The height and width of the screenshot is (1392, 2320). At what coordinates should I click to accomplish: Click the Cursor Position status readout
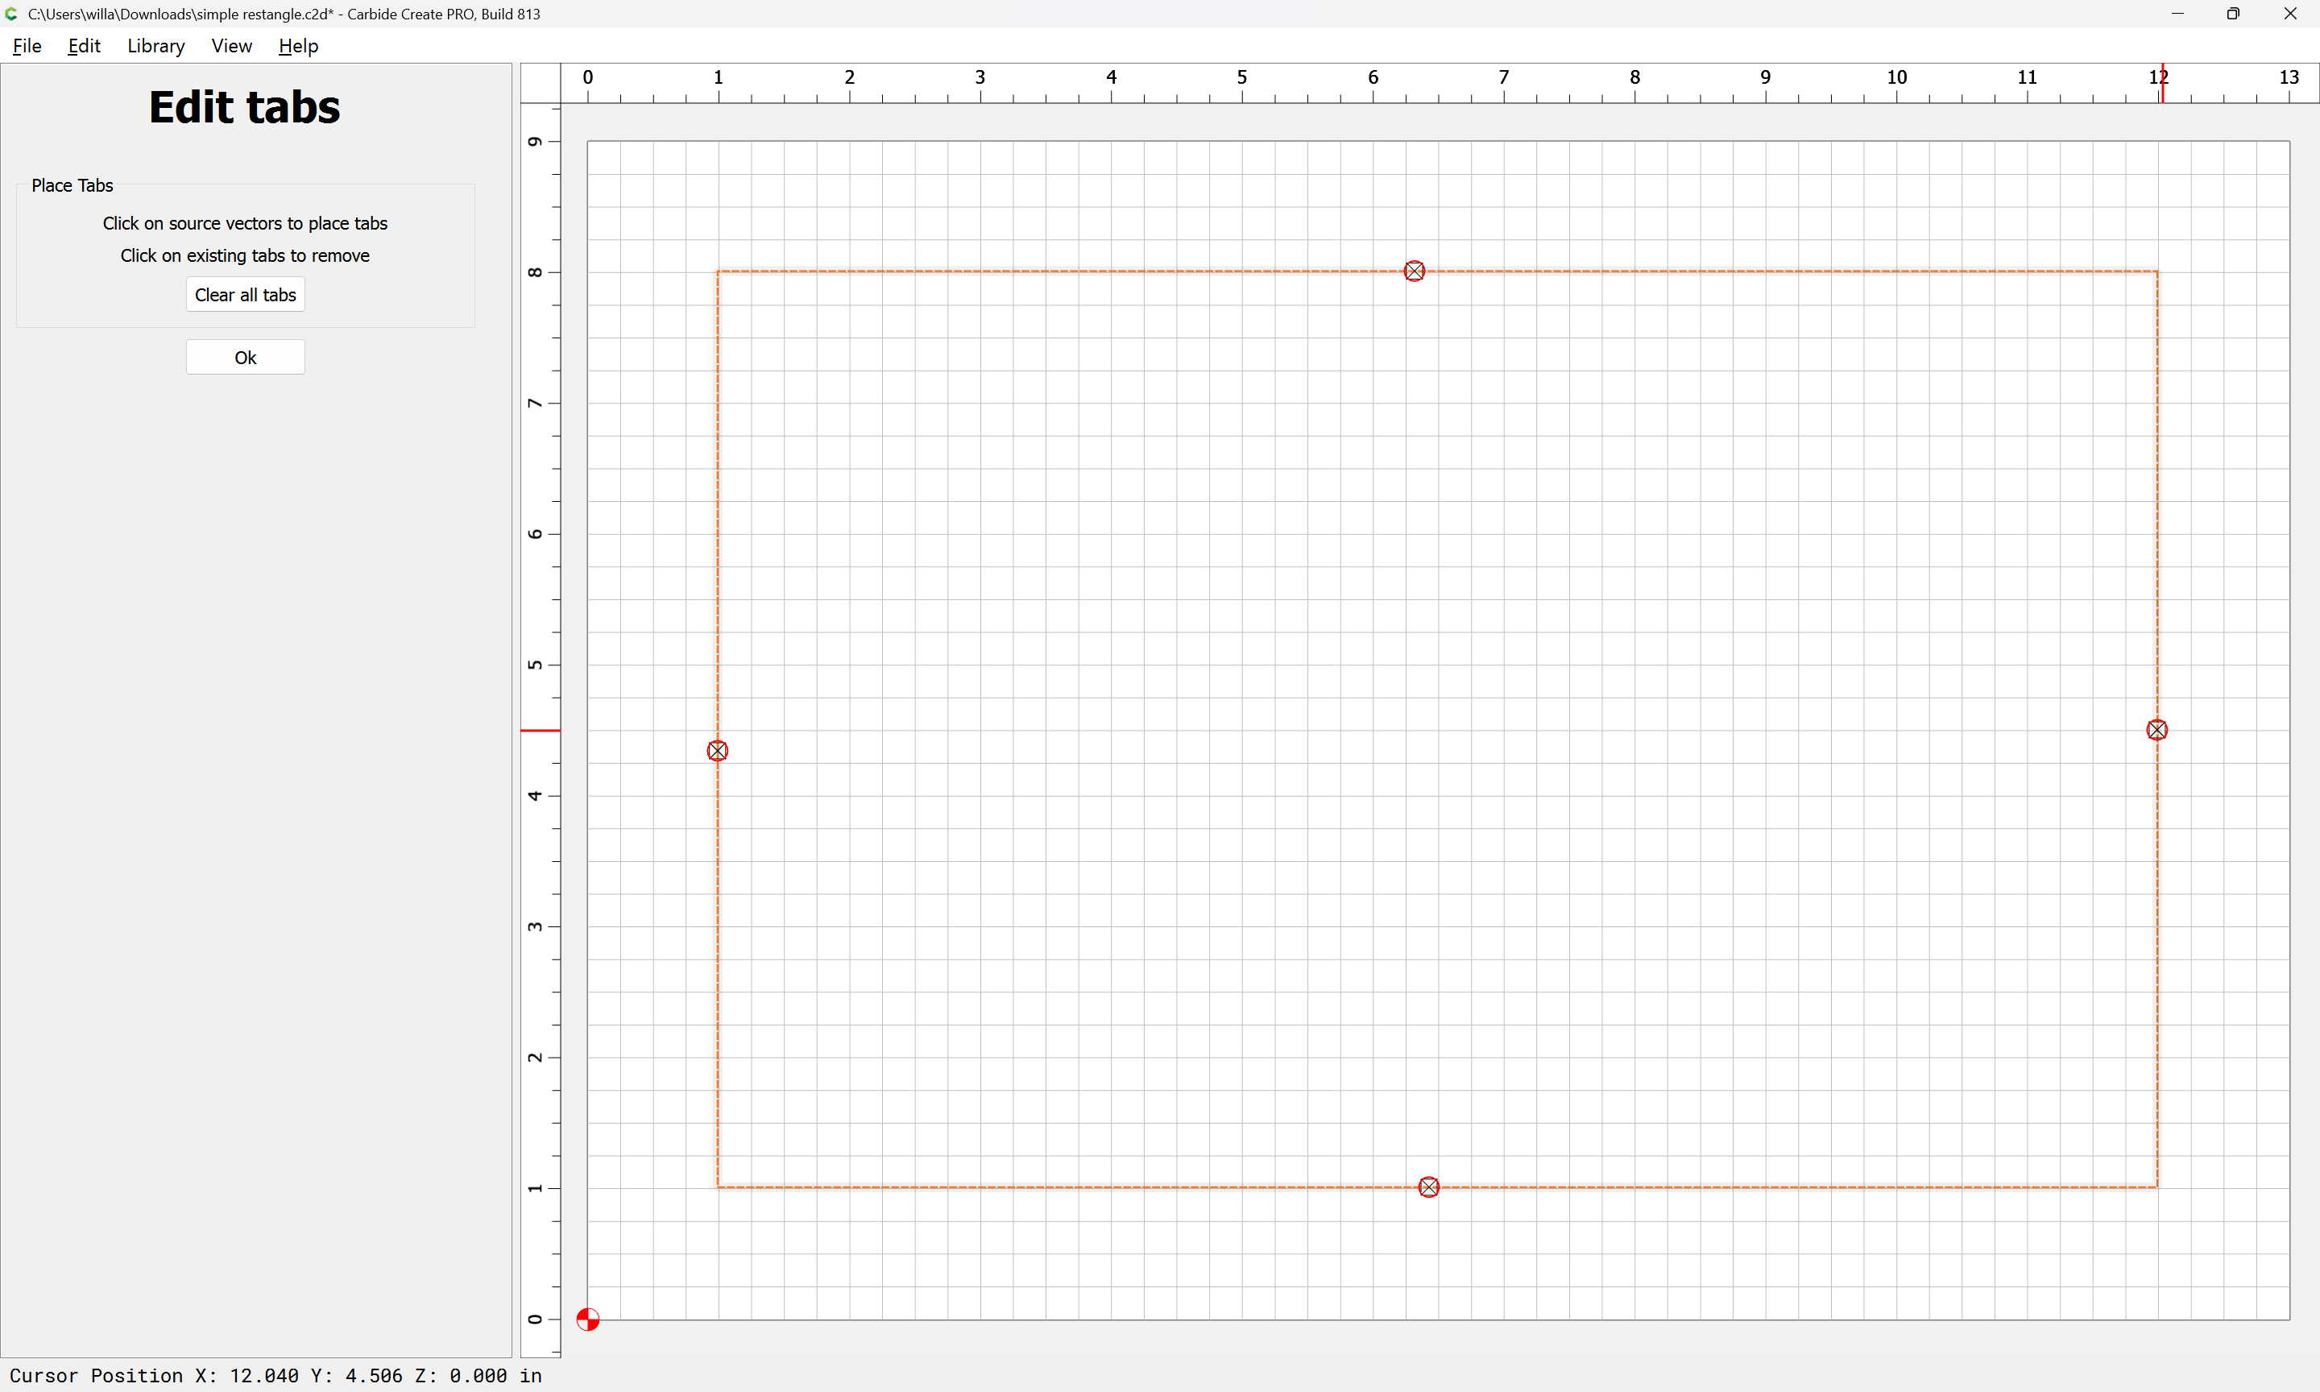[x=275, y=1375]
